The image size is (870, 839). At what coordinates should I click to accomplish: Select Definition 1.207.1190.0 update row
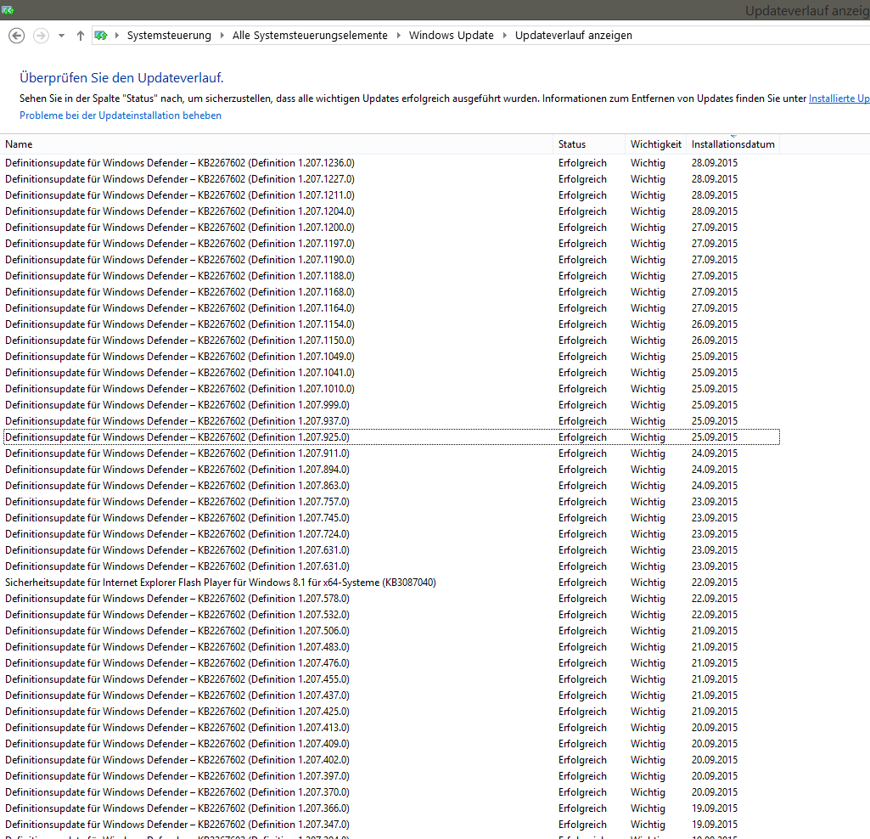391,260
